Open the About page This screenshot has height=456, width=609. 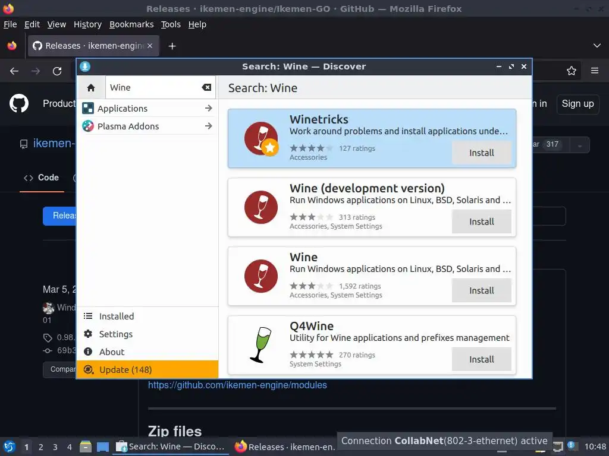pyautogui.click(x=147, y=351)
